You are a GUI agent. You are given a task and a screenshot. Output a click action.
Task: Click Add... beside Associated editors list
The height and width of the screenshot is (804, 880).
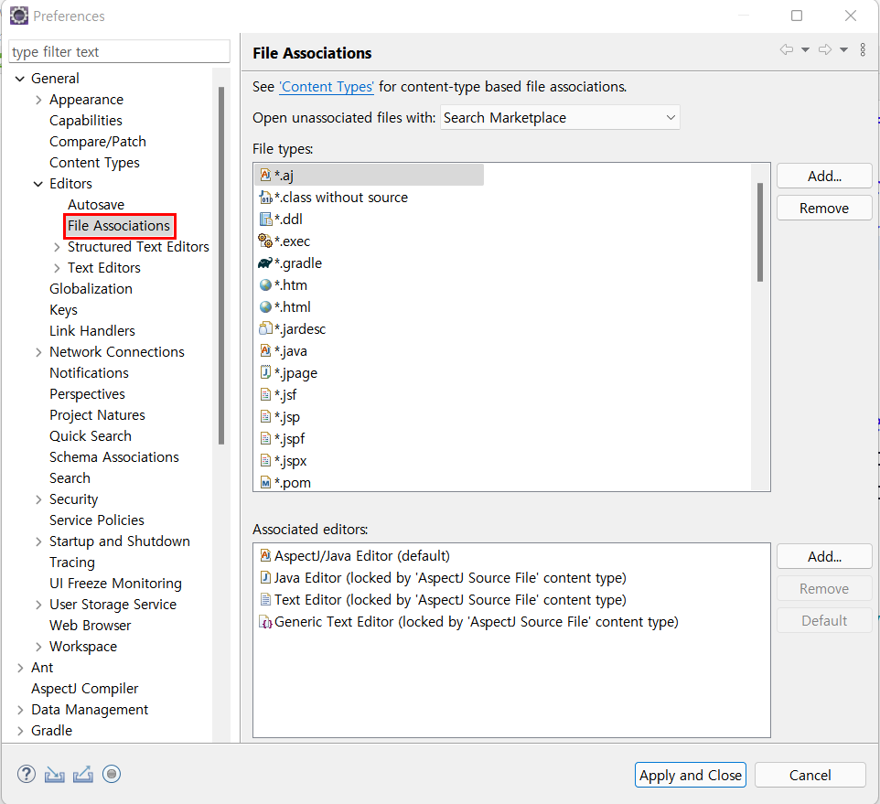[x=824, y=556]
